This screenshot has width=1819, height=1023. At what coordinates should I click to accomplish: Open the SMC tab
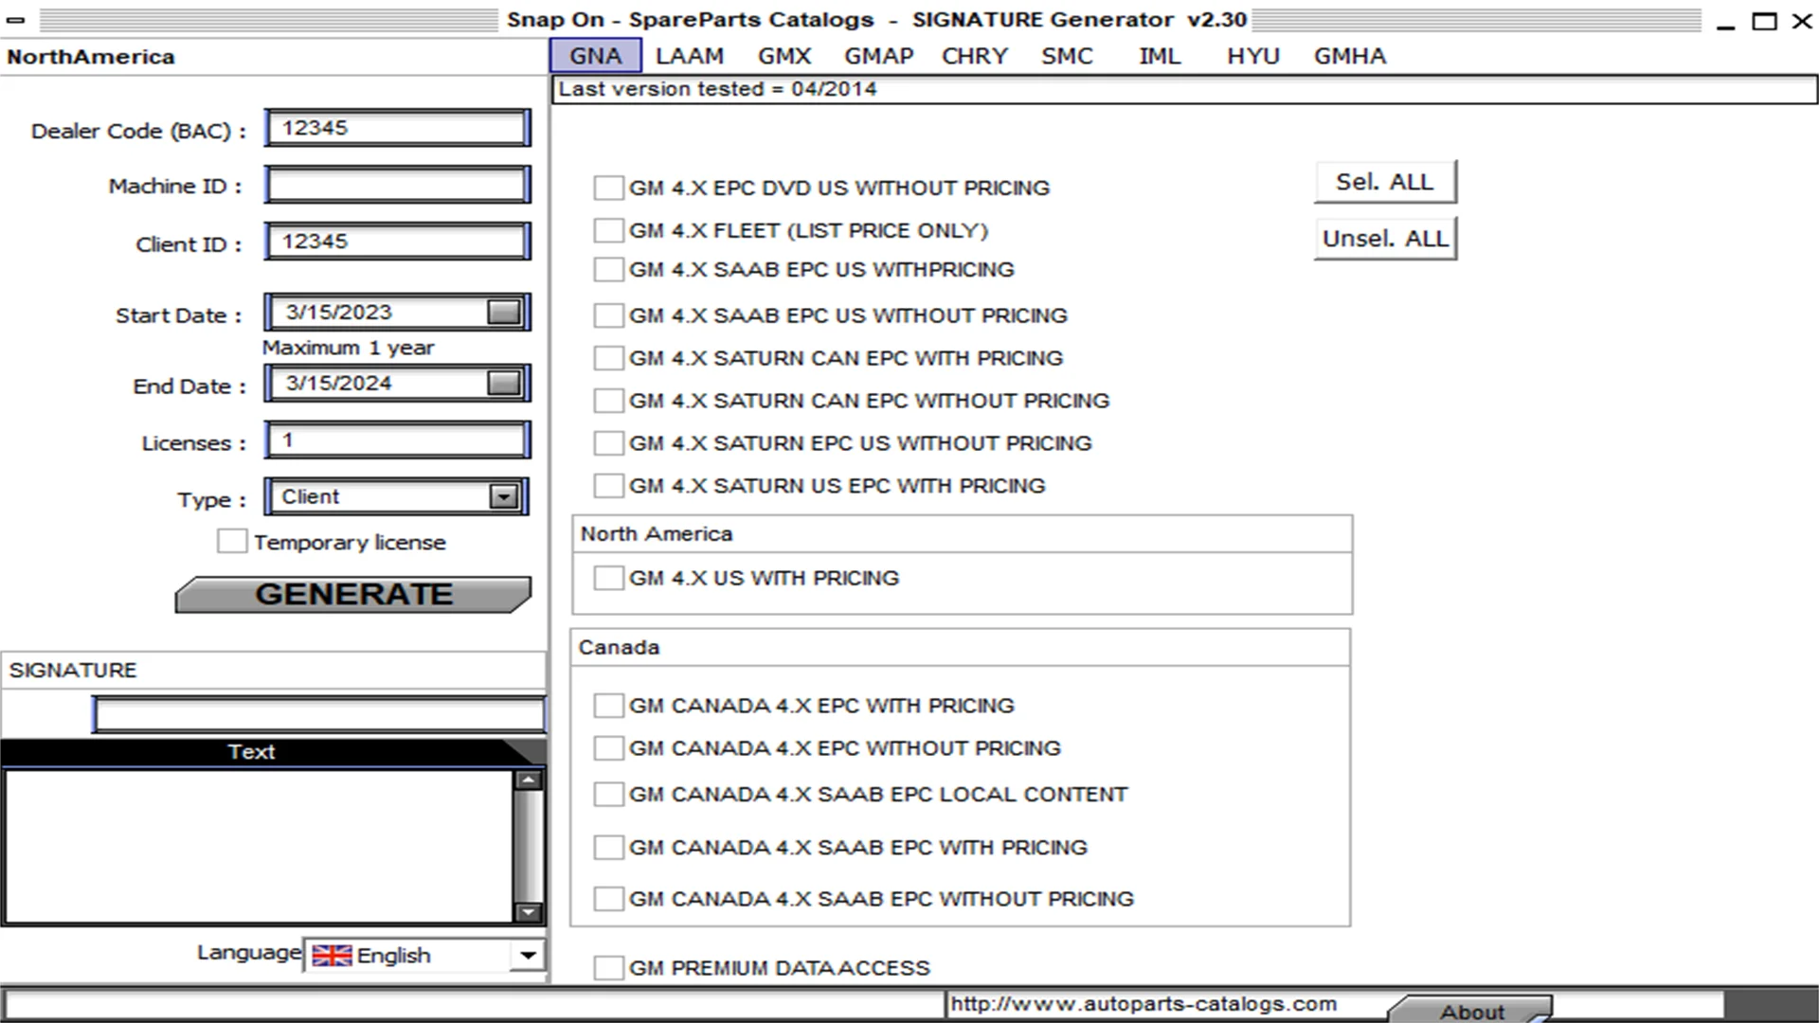click(1067, 56)
